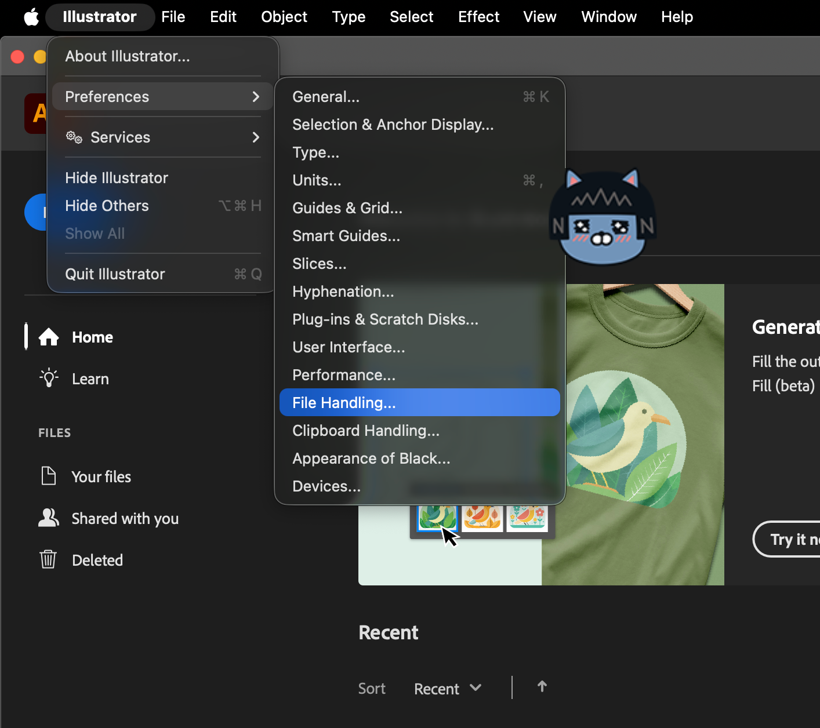The height and width of the screenshot is (728, 820).
Task: Open Performance... preferences
Action: click(419, 375)
